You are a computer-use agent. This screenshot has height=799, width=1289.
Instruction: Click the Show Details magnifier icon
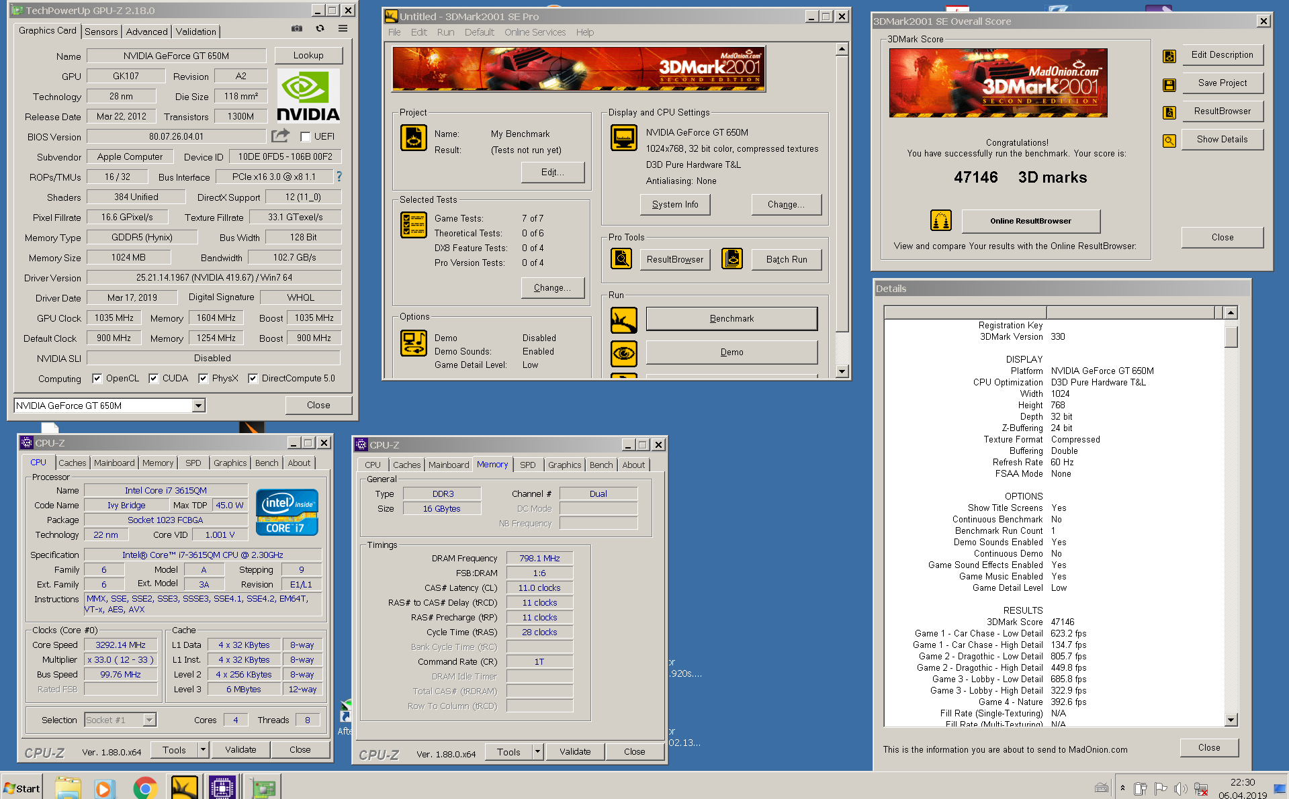(x=1169, y=141)
